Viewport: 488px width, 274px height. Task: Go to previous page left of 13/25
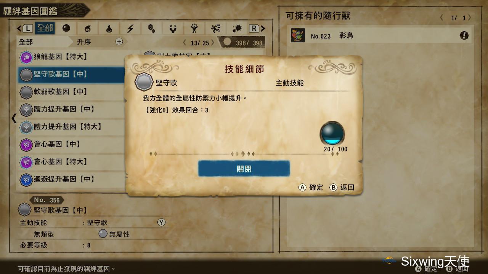185,43
